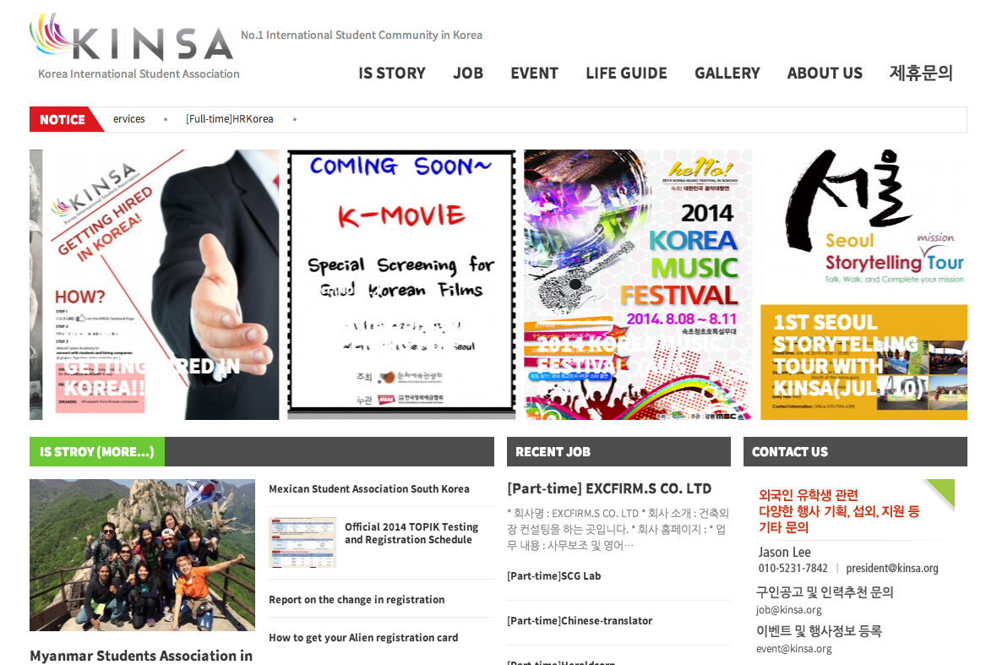The image size is (997, 665).
Task: Click the IS STROY (MORE...) heading
Action: tap(96, 452)
